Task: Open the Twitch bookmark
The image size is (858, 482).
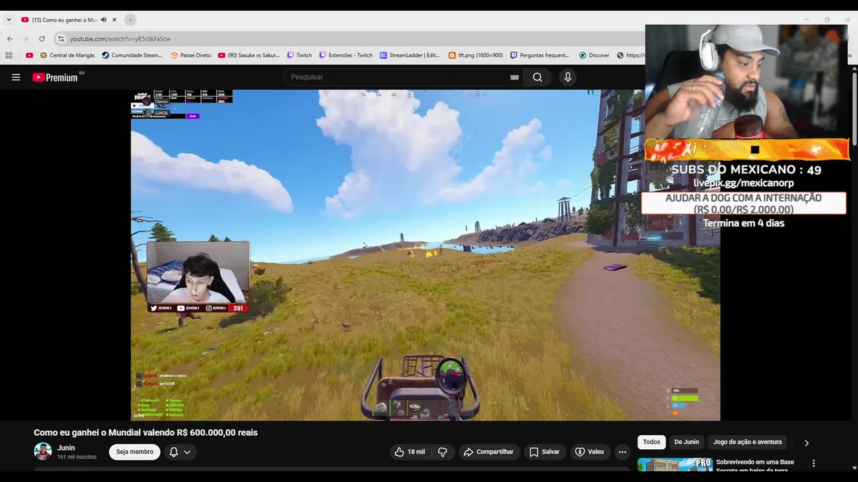Action: coord(299,56)
